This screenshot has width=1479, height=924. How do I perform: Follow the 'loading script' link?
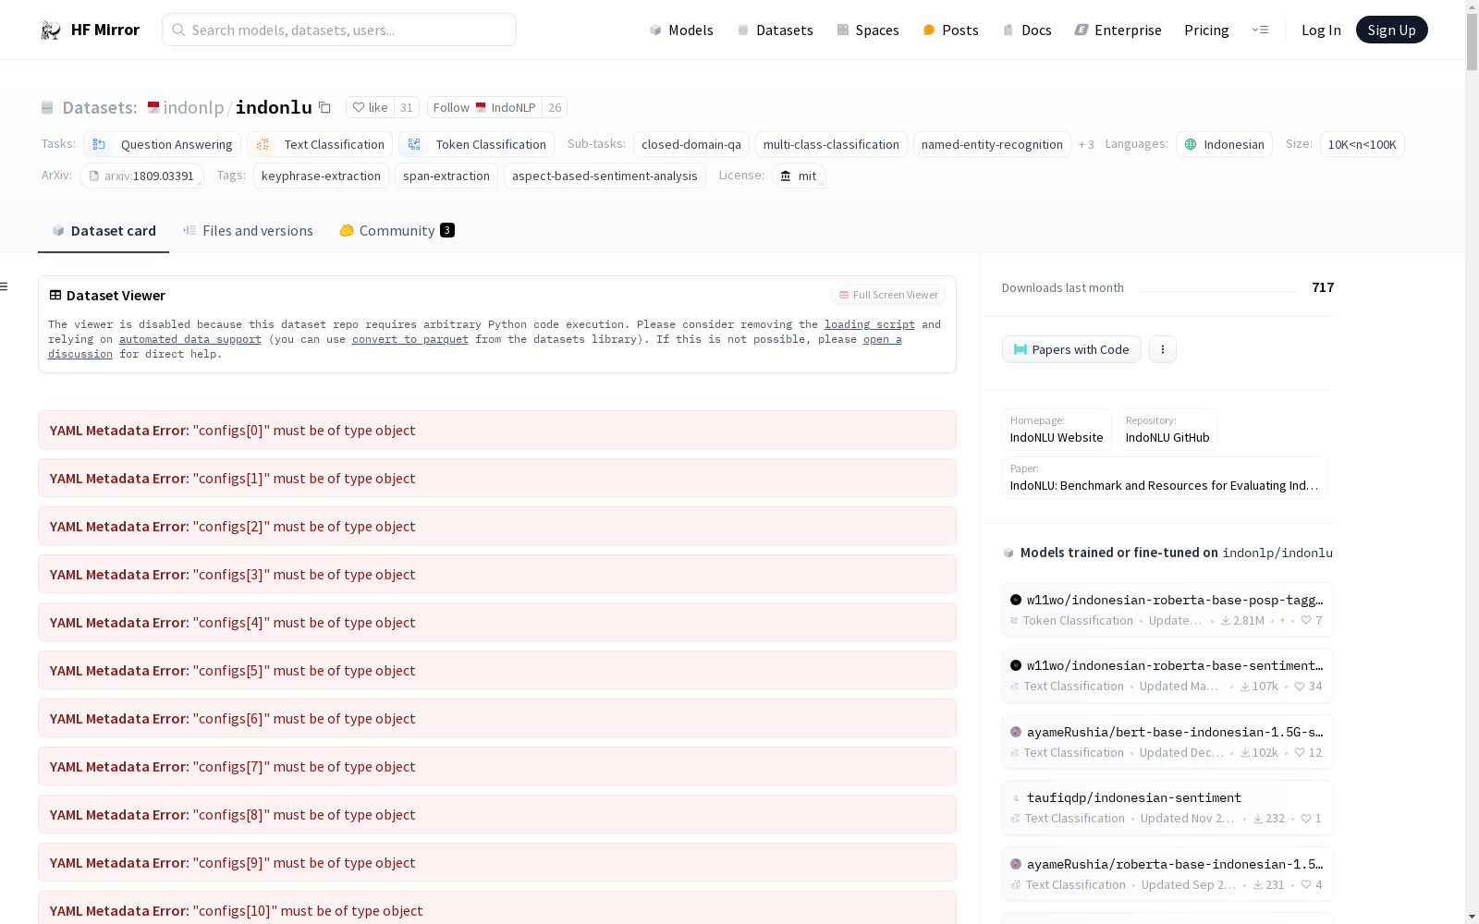coord(870,324)
